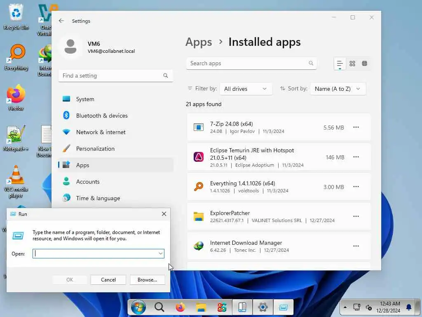
Task: Switch to list view layout
Action: (x=340, y=64)
